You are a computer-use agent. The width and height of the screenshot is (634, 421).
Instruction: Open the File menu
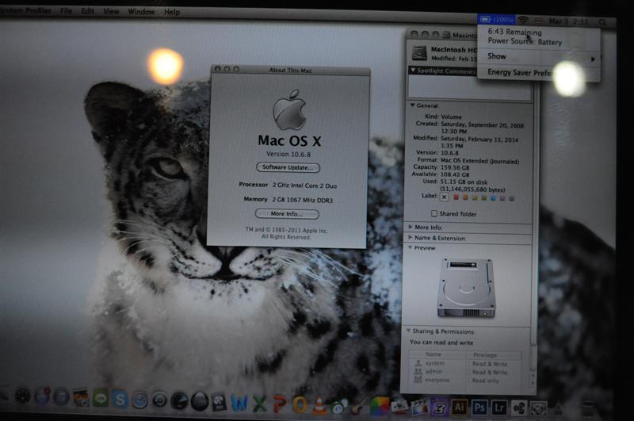(66, 10)
